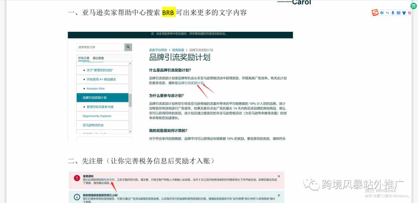This screenshot has height=203, width=418.
Task: Start voice input via microphone icon
Action: click(x=393, y=13)
